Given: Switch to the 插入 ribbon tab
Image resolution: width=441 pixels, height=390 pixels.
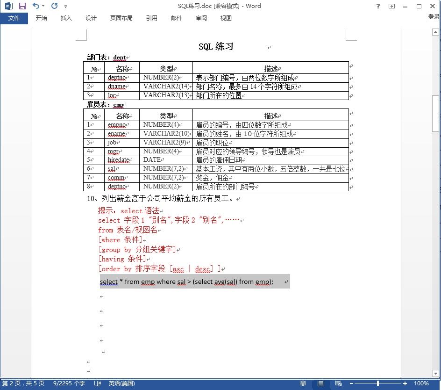Looking at the screenshot, I should click(66, 18).
